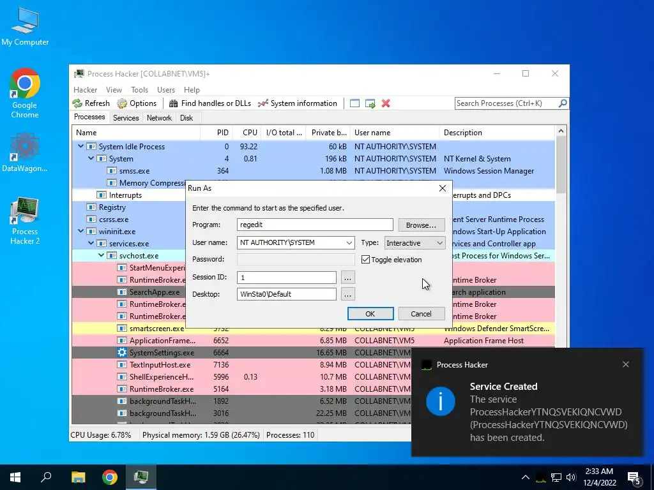Sort by the User name column header

395,133
